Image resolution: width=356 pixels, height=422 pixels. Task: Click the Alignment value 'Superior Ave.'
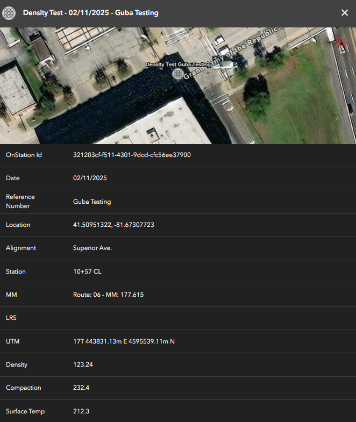pyautogui.click(x=92, y=248)
